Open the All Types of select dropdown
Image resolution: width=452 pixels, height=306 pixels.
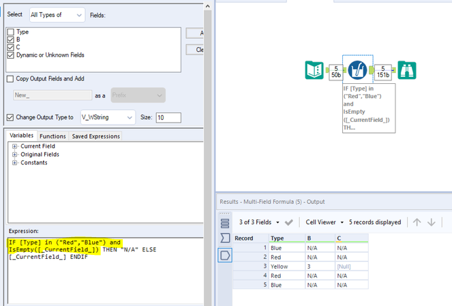point(57,15)
